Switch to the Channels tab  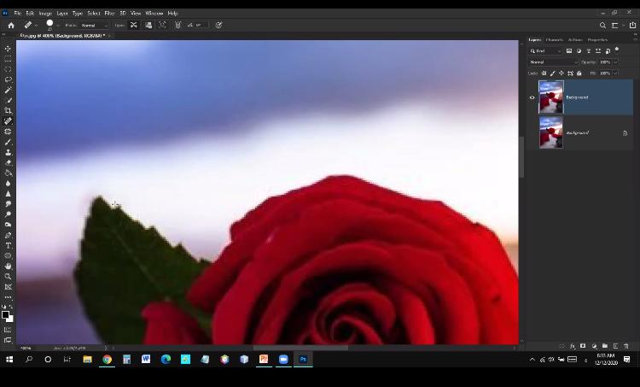coord(554,39)
